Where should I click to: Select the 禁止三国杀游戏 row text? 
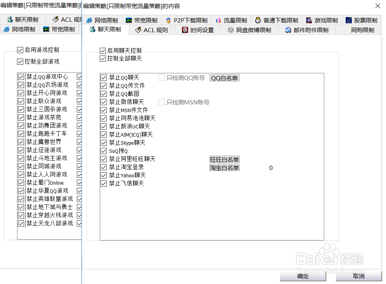tap(47, 109)
